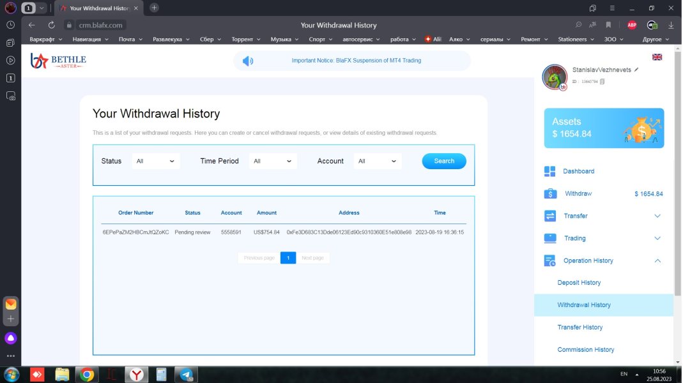Click the Bethle Aster logo

click(x=58, y=61)
